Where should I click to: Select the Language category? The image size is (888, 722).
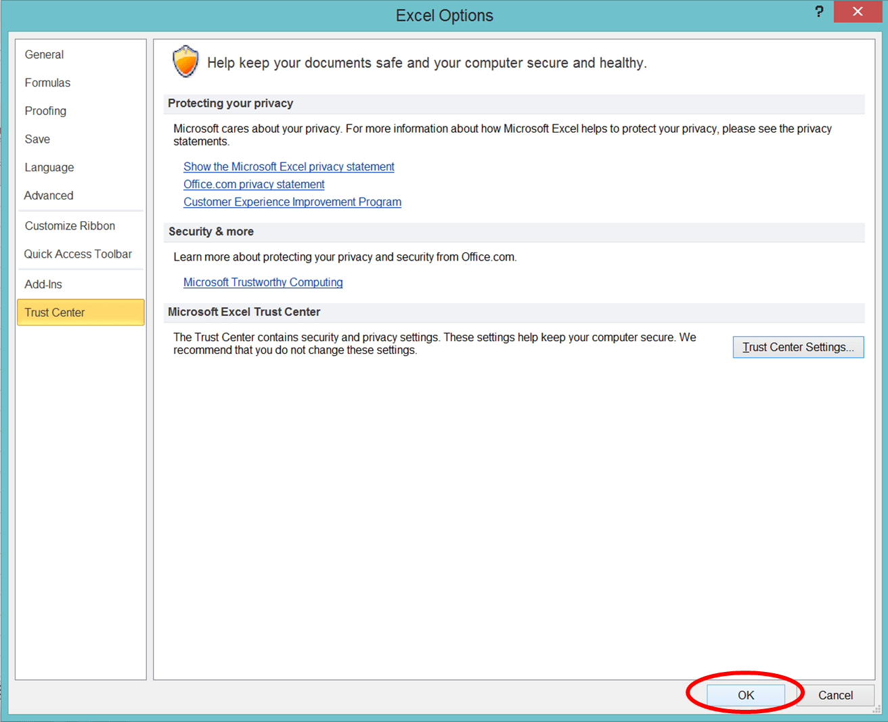49,167
